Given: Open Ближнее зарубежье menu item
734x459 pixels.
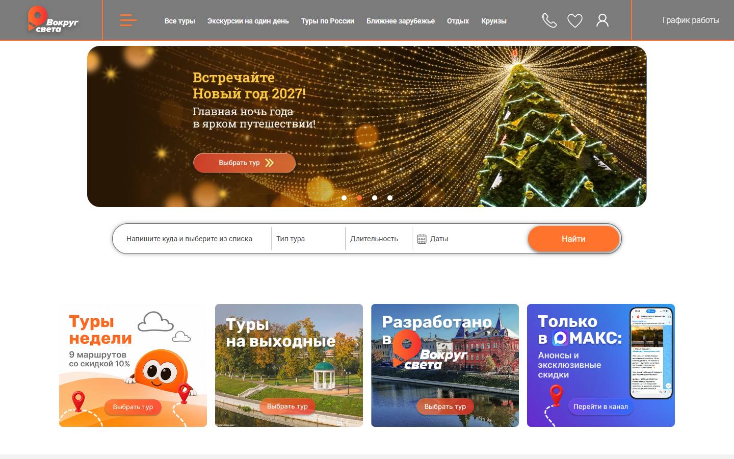Looking at the screenshot, I should pos(400,21).
